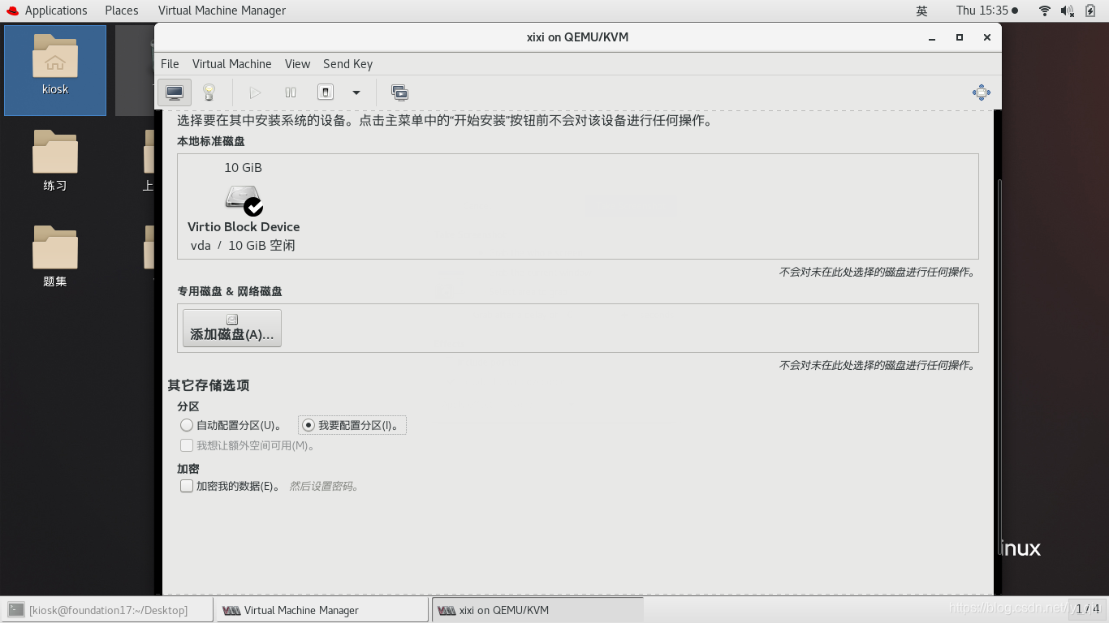Click the 其它存储选项 heading

[x=209, y=385]
